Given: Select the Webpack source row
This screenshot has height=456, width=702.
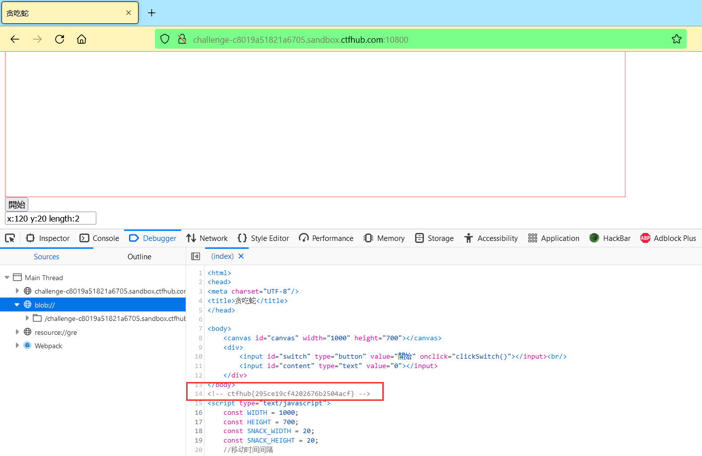Looking at the screenshot, I should pyautogui.click(x=93, y=346).
